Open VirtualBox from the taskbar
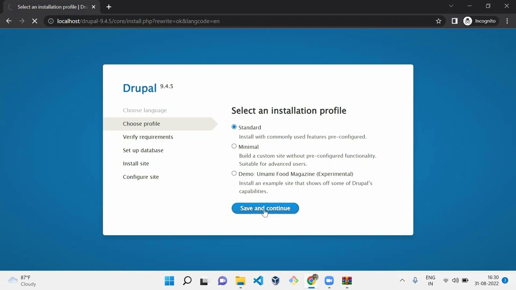516x290 pixels. coord(276,281)
